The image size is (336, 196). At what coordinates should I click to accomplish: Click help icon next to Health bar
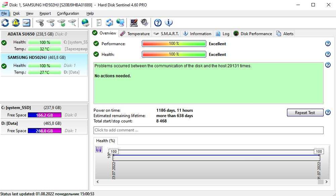point(328,54)
